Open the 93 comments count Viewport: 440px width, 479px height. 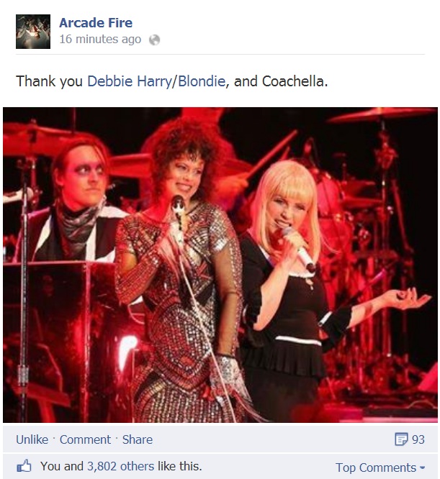418,439
